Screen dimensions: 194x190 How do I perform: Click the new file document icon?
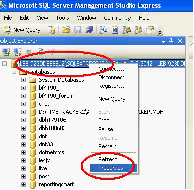(x=51, y=30)
